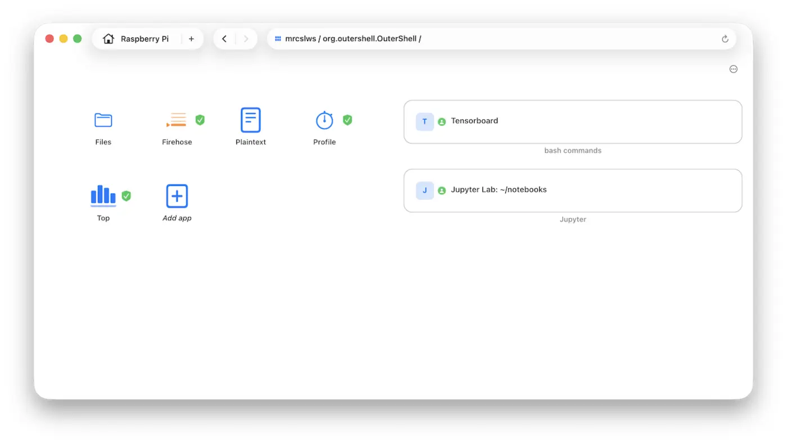This screenshot has width=787, height=444.
Task: Click the Firehose label text
Action: [x=177, y=142]
